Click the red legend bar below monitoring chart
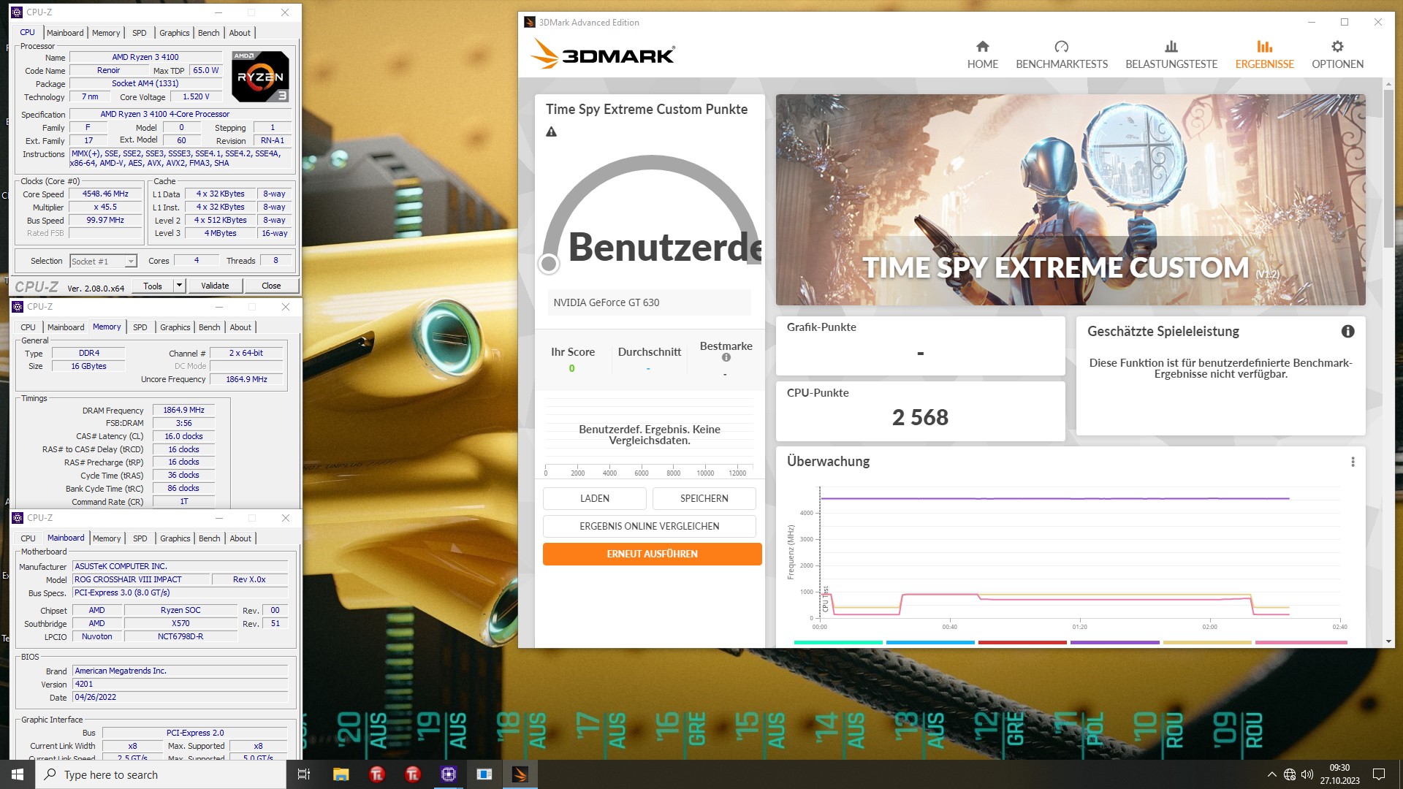This screenshot has width=1403, height=789. tap(1022, 642)
